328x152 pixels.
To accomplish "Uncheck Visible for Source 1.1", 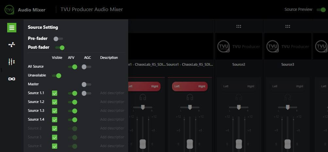I will 55,93.
